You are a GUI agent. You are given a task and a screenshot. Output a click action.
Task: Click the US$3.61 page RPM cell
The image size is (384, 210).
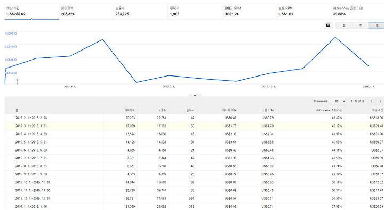230,142
